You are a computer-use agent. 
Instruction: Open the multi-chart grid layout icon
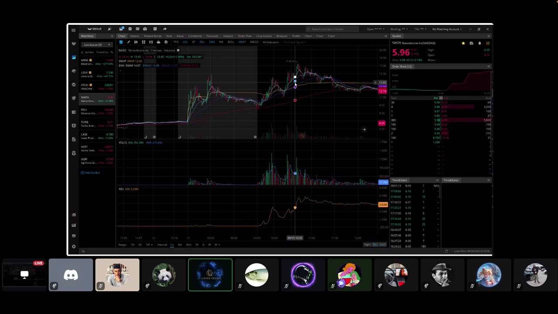(143, 42)
